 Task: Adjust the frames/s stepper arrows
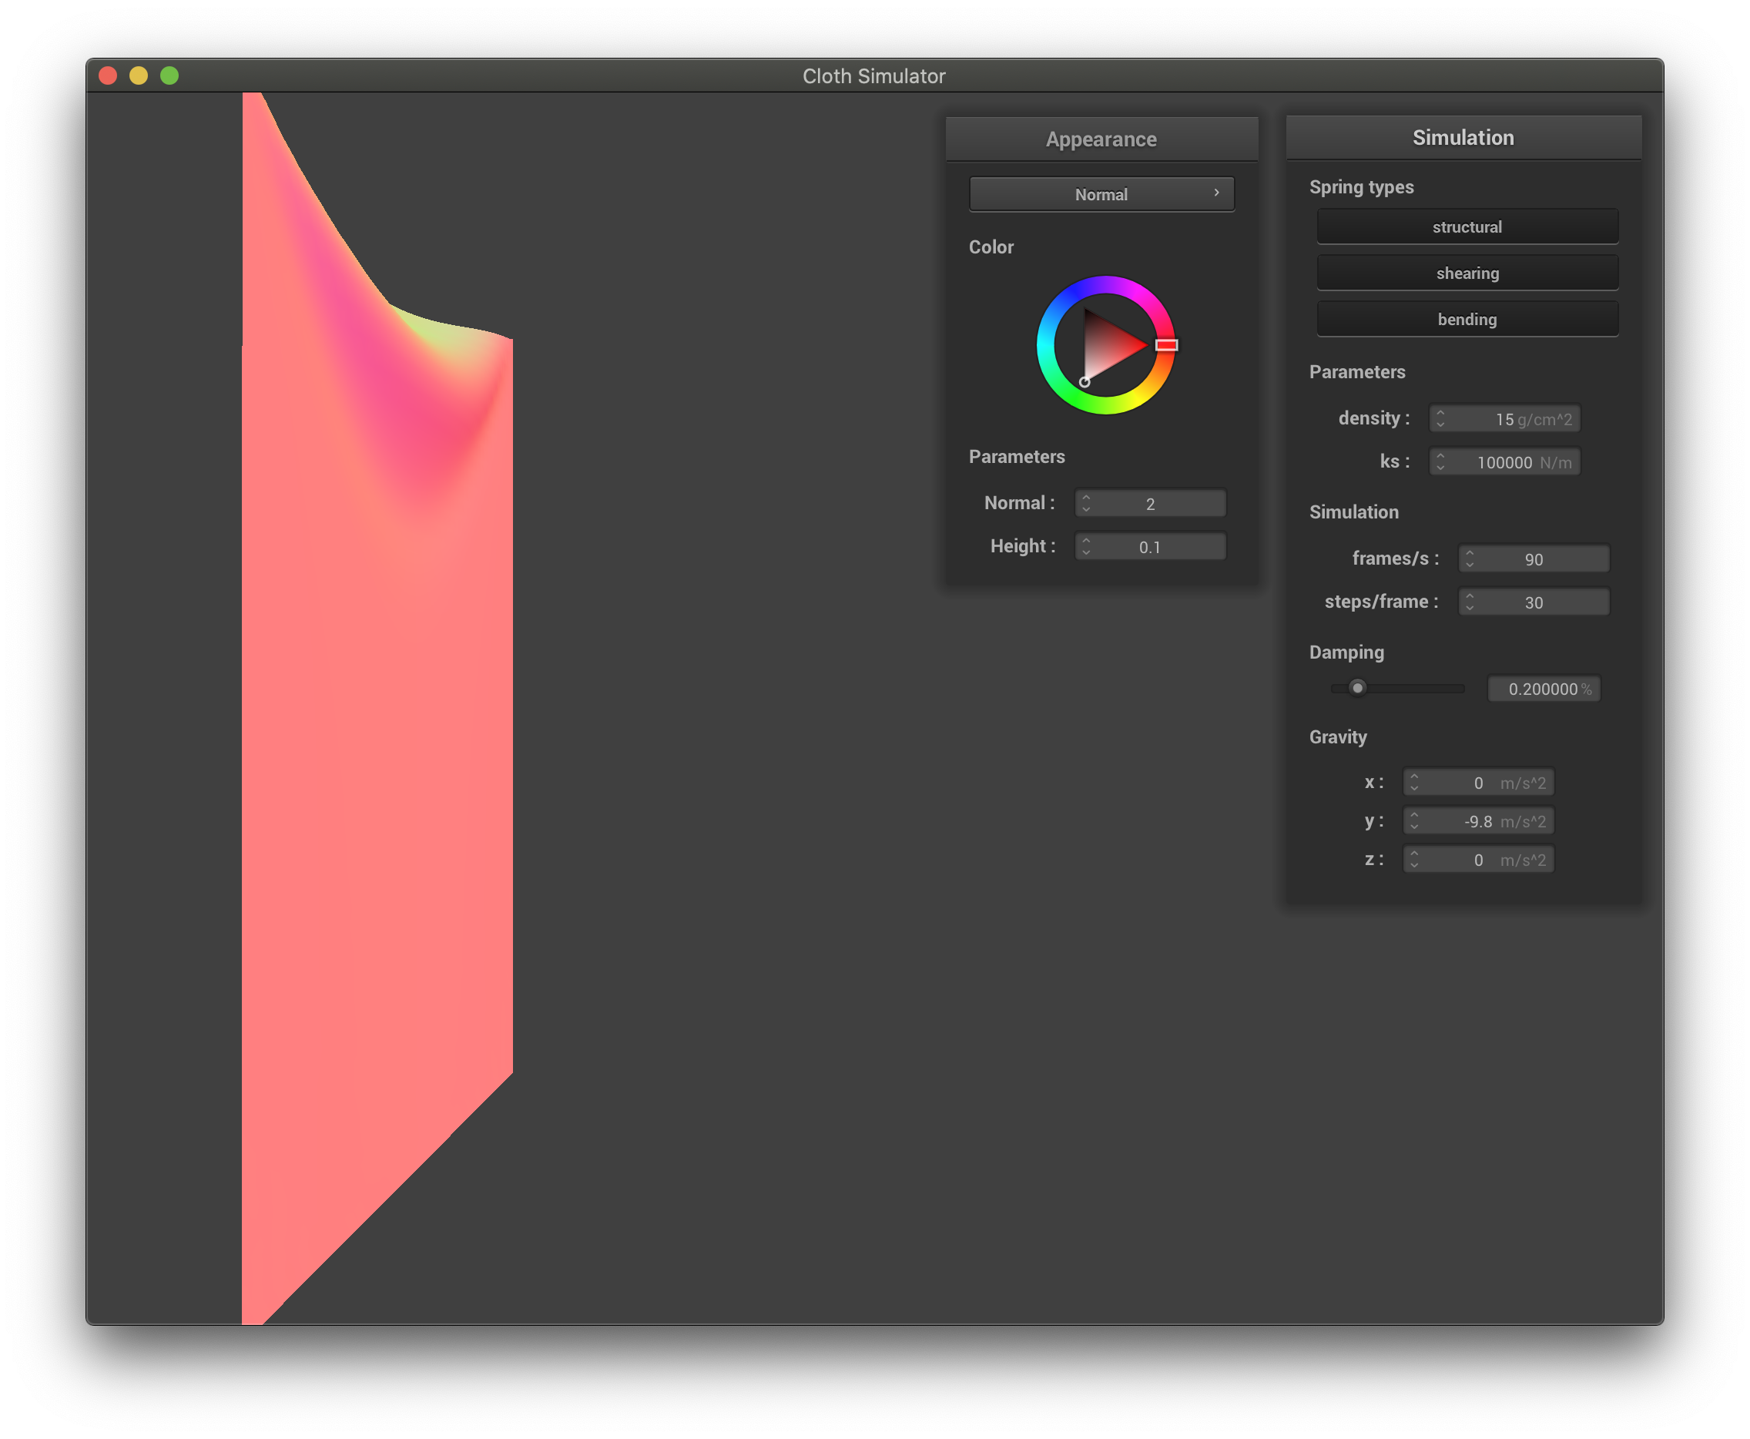[x=1469, y=558]
